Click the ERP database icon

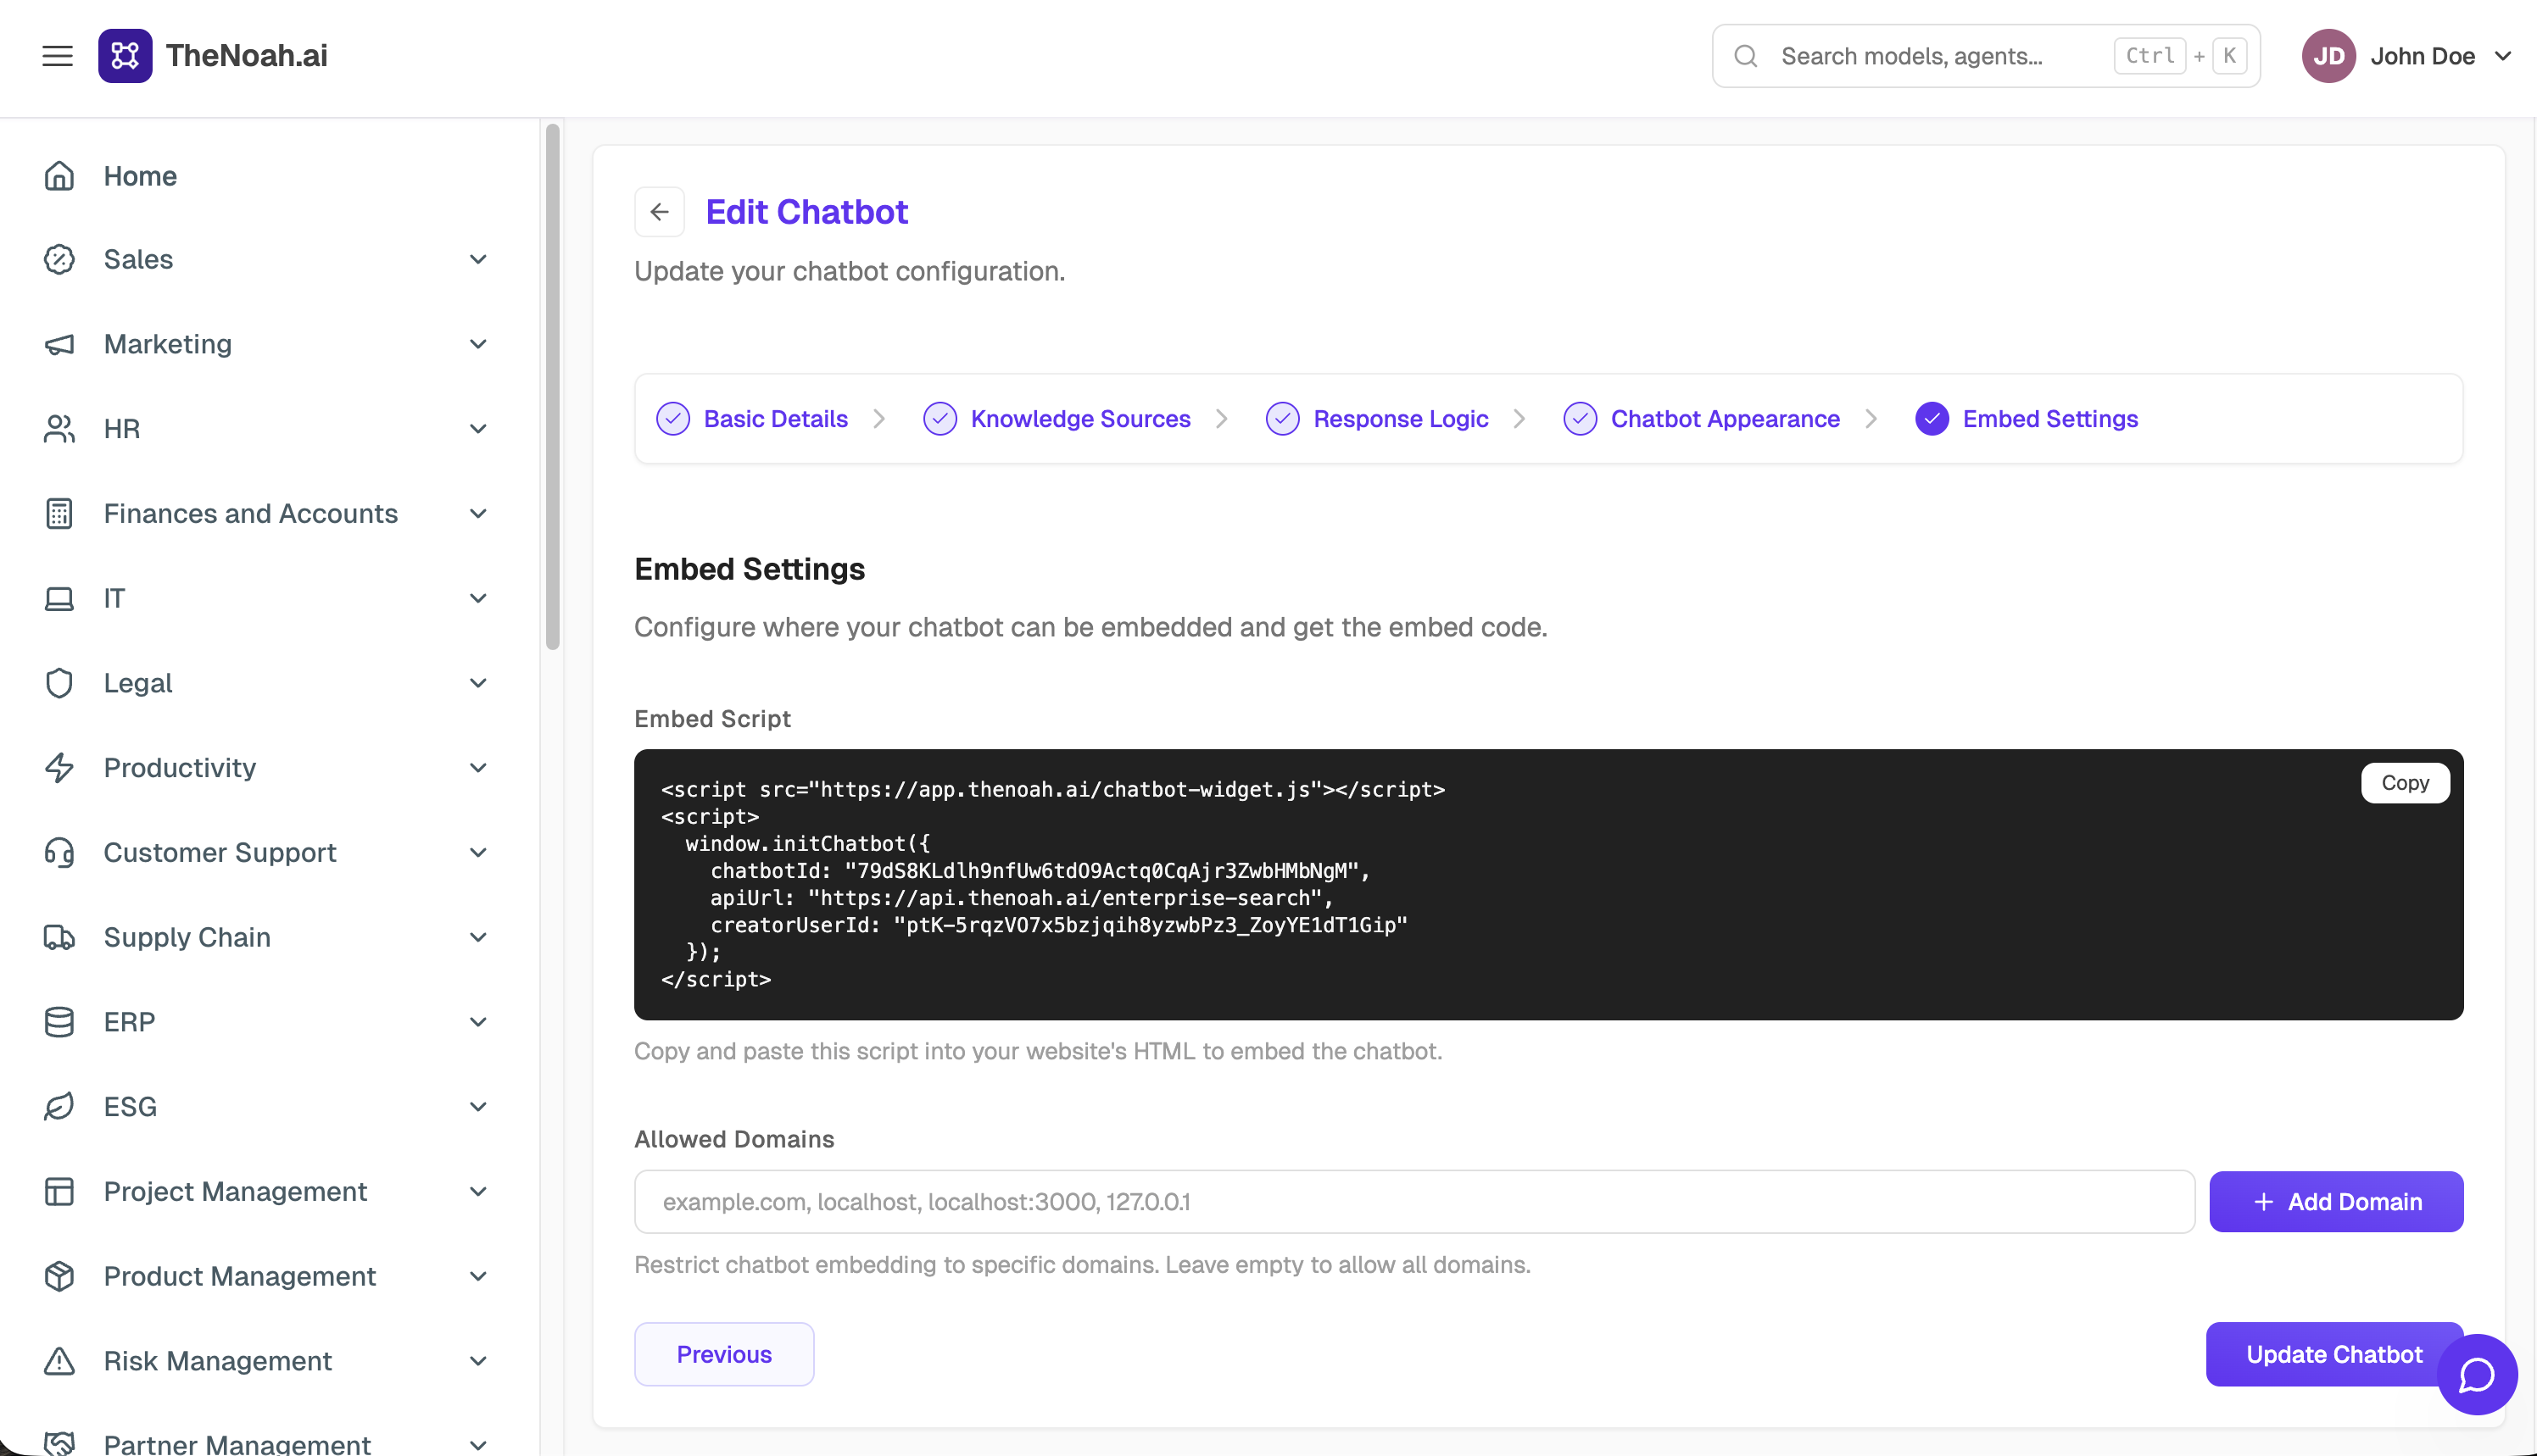[x=59, y=1022]
